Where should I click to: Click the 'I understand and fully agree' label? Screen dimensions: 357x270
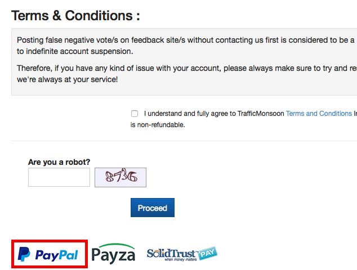(214, 114)
